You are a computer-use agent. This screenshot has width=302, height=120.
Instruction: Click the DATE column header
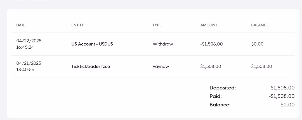click(x=21, y=25)
